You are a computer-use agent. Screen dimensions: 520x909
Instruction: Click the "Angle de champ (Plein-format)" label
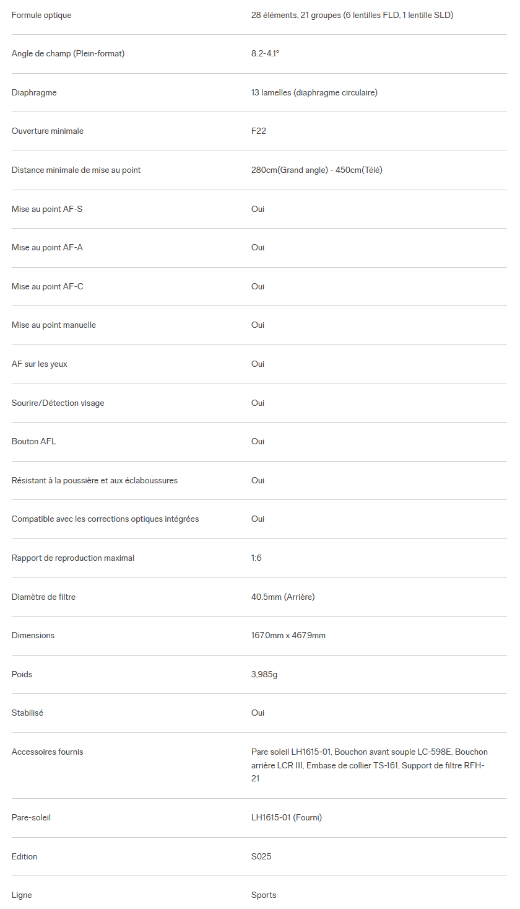pyautogui.click(x=68, y=54)
